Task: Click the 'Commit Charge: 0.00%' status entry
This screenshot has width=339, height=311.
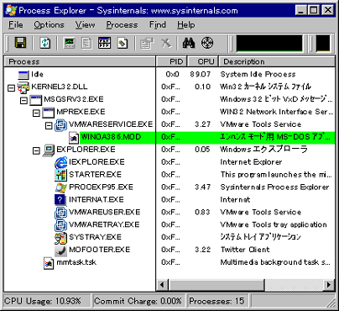Action: (138, 302)
